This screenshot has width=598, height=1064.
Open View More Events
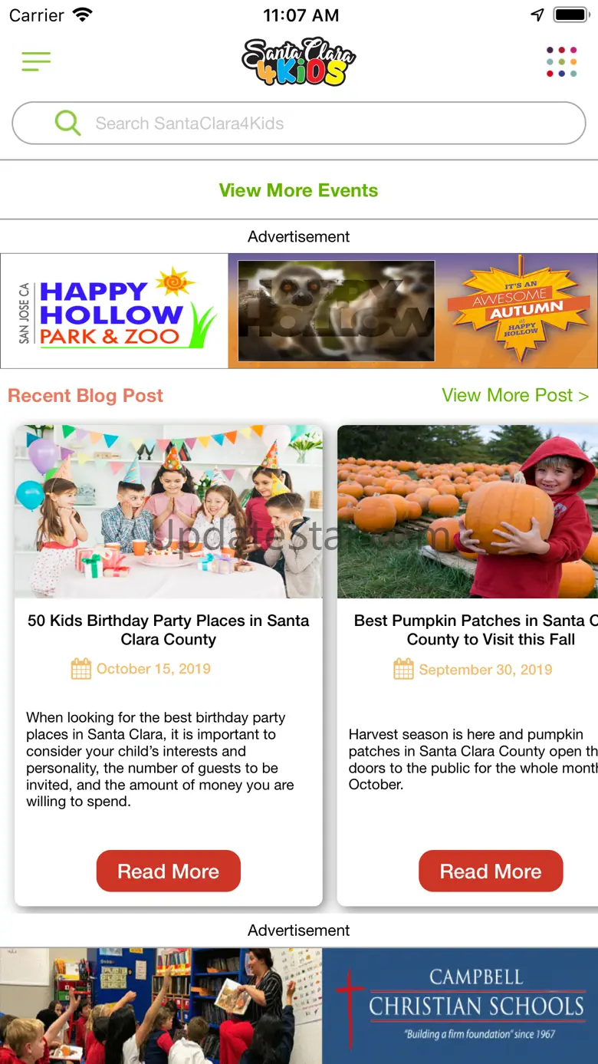pyautogui.click(x=299, y=190)
